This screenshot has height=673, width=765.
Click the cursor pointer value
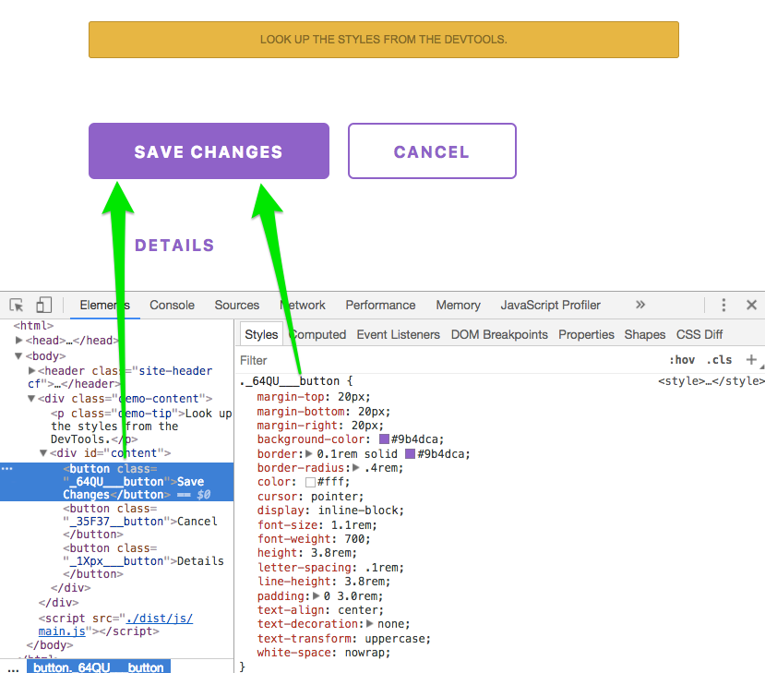point(337,497)
